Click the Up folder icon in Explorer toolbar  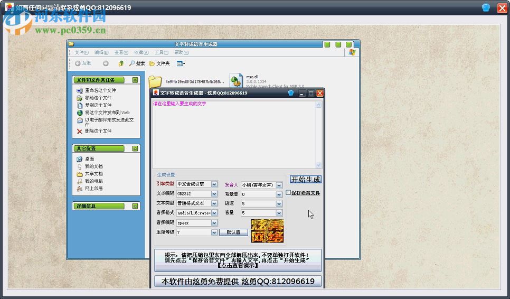121,63
